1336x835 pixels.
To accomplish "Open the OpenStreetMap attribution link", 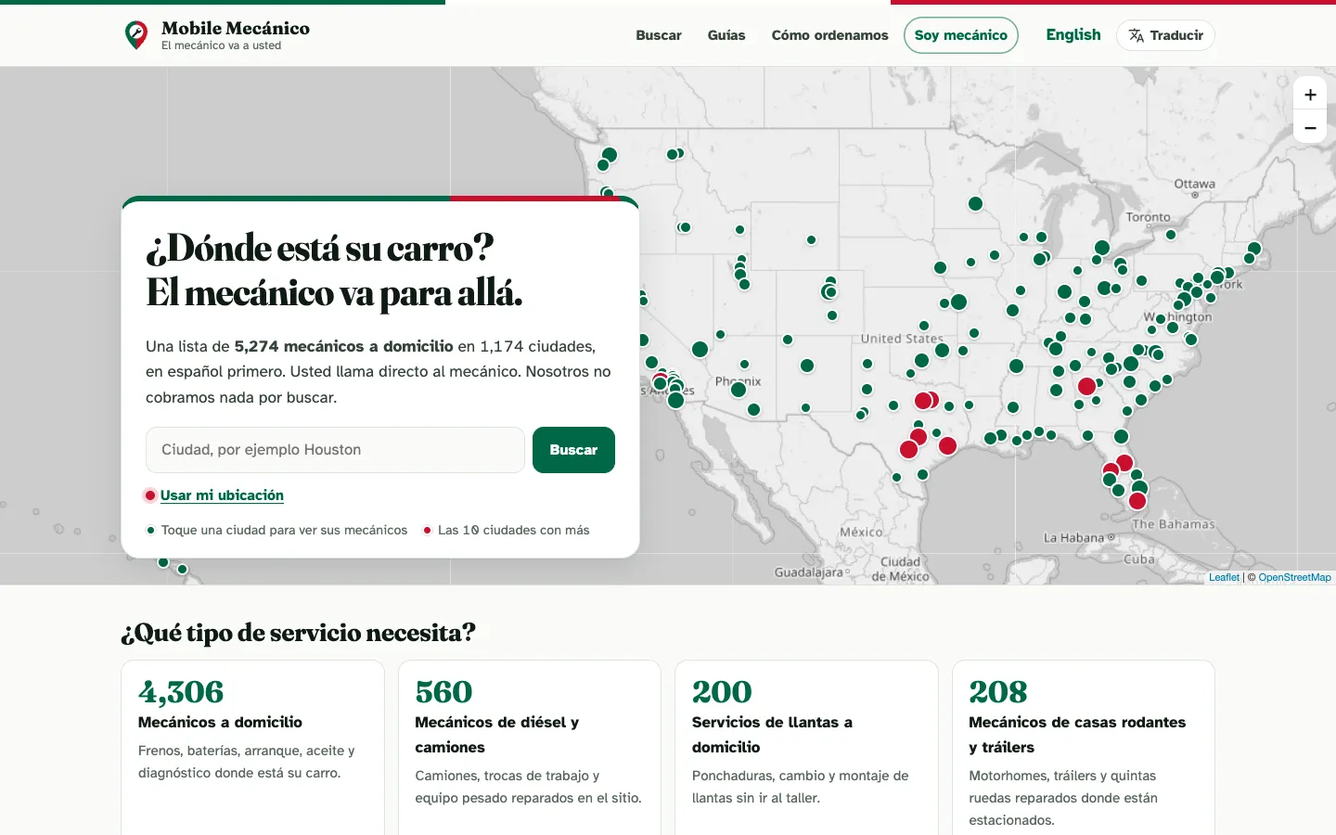I will (1294, 577).
